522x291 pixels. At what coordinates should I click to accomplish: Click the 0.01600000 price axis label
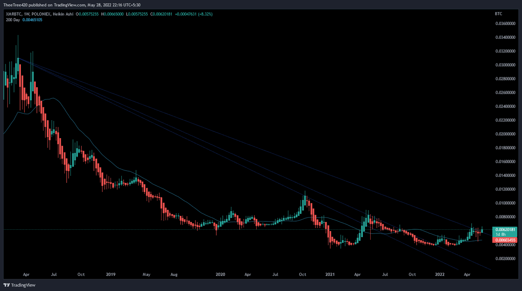point(505,162)
